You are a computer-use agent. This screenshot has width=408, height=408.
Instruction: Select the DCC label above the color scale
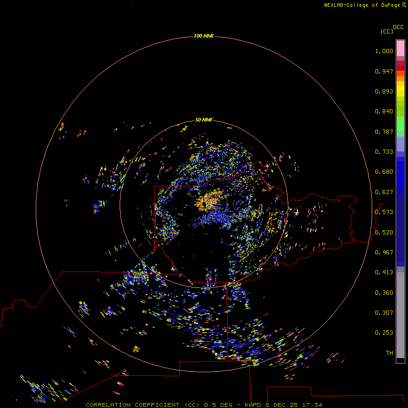(x=398, y=27)
